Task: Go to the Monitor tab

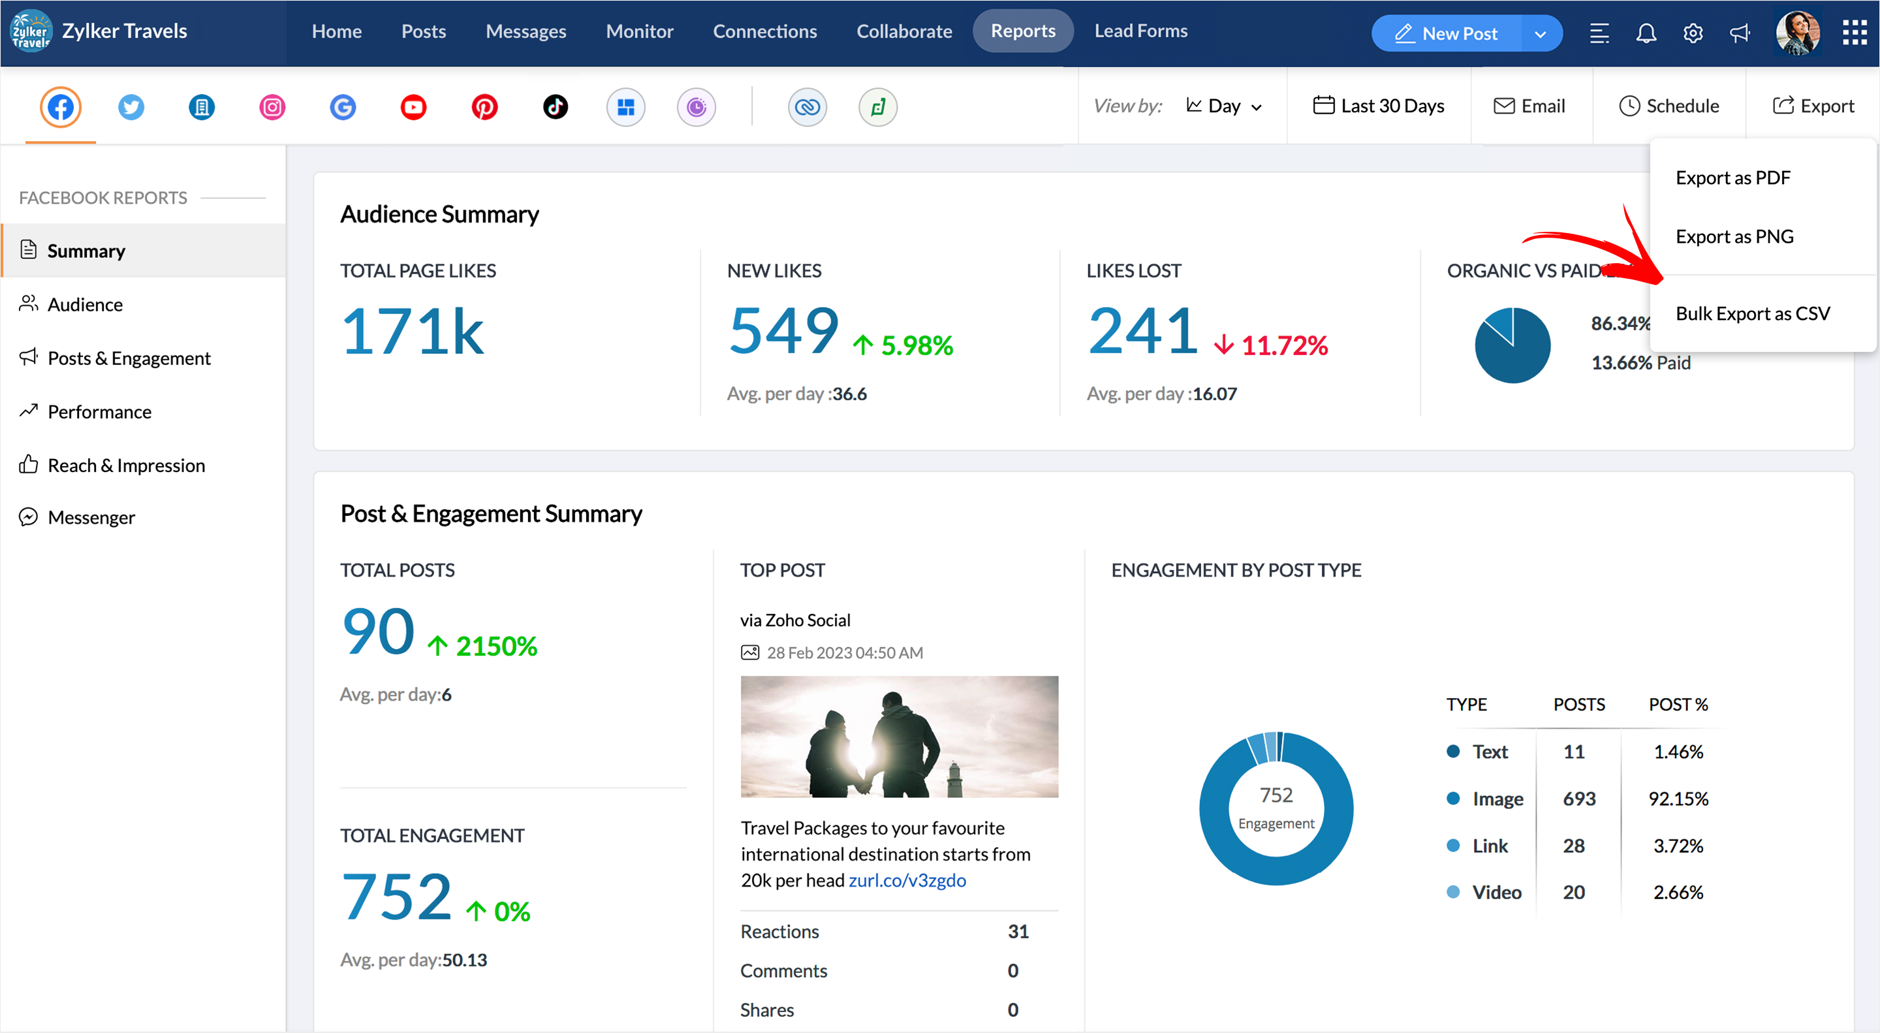Action: (x=639, y=31)
